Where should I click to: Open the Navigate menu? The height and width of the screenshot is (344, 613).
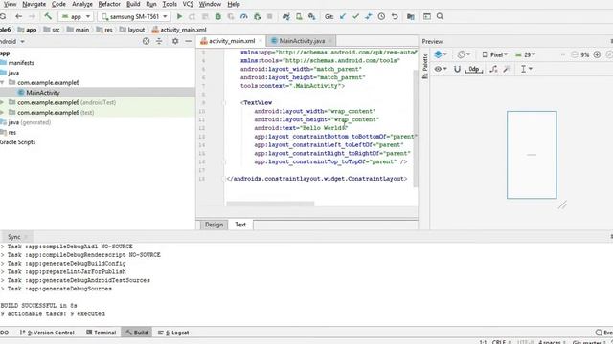[x=34, y=4]
